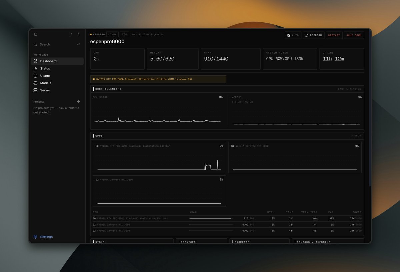Click the G0 VRAM usage bar
This screenshot has width=400, height=272.
coord(211,219)
